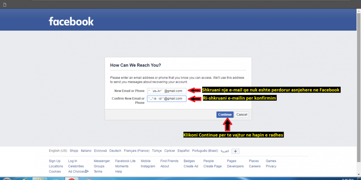Open the Places footer link
The width and height of the screenshot is (361, 180).
click(x=254, y=161)
